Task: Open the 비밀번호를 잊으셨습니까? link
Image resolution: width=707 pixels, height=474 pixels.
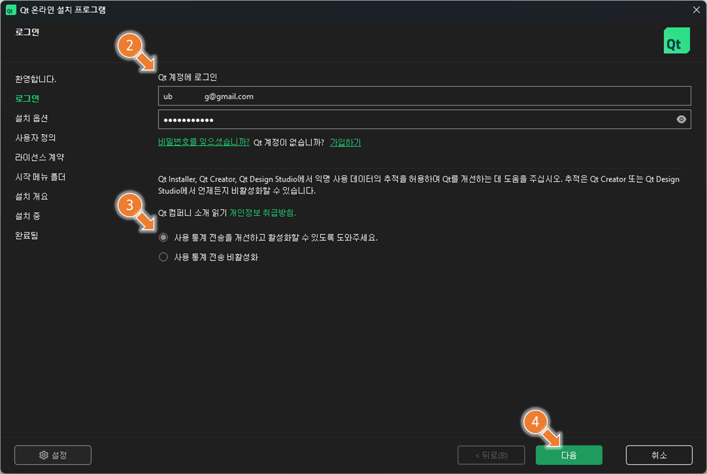Action: click(204, 142)
